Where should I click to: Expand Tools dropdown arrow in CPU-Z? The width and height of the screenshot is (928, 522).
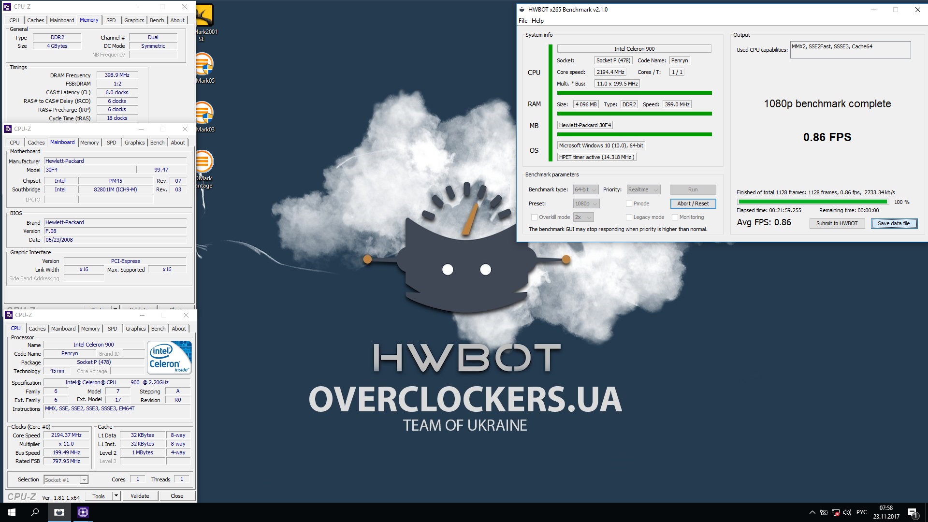(x=116, y=496)
